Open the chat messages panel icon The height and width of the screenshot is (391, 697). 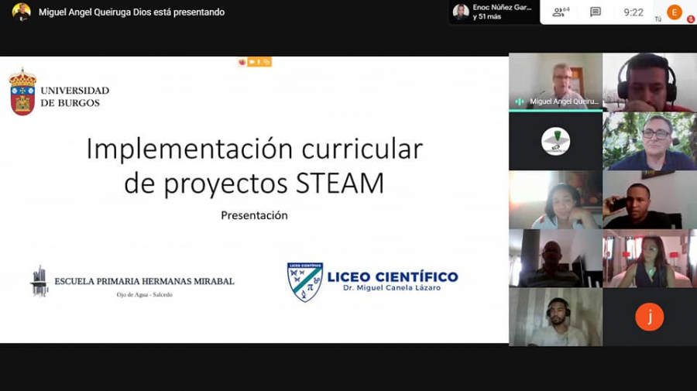[596, 12]
